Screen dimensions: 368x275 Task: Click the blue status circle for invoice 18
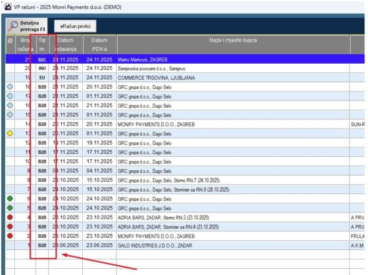point(10,88)
